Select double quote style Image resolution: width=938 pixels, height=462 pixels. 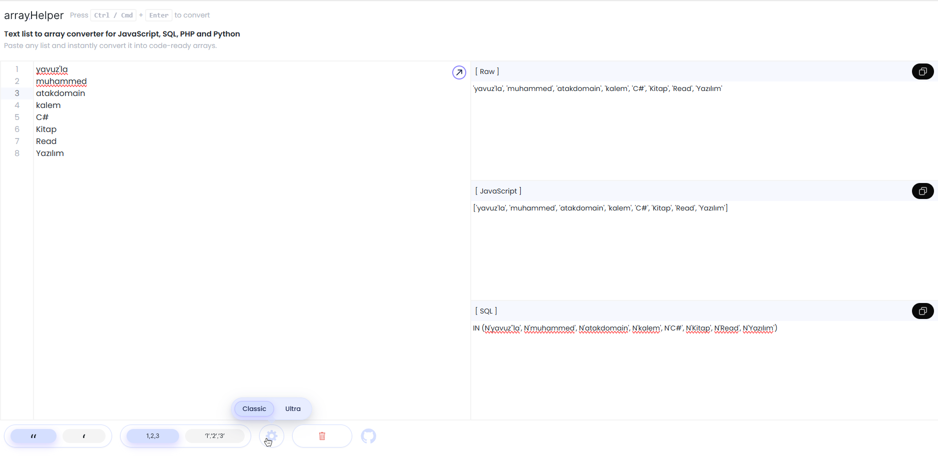tap(34, 436)
